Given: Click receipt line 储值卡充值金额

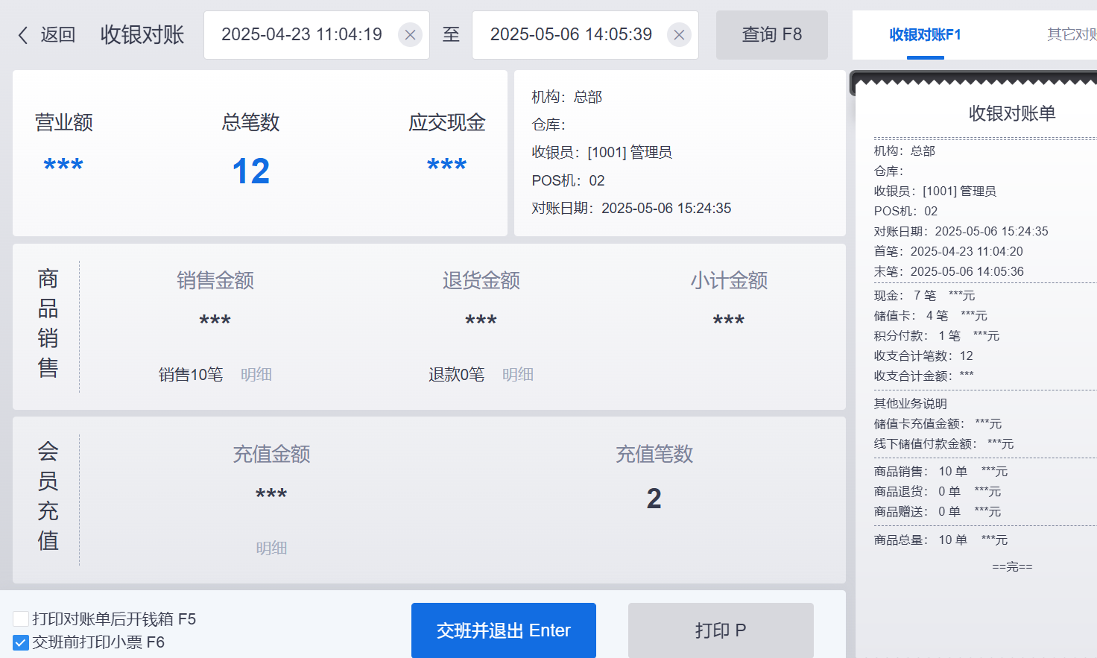Looking at the screenshot, I should [x=938, y=423].
